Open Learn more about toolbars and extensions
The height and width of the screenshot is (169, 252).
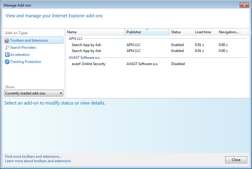[x=38, y=161]
